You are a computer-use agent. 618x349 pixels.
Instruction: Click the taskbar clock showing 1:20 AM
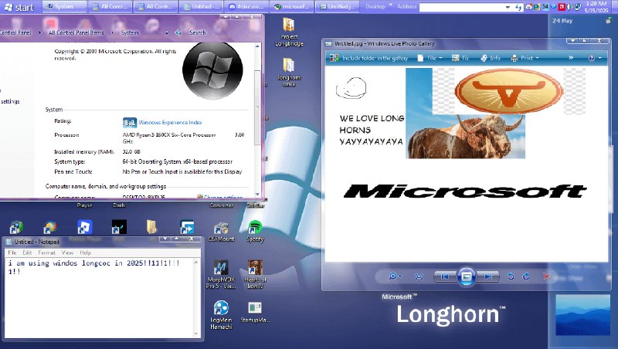(596, 7)
